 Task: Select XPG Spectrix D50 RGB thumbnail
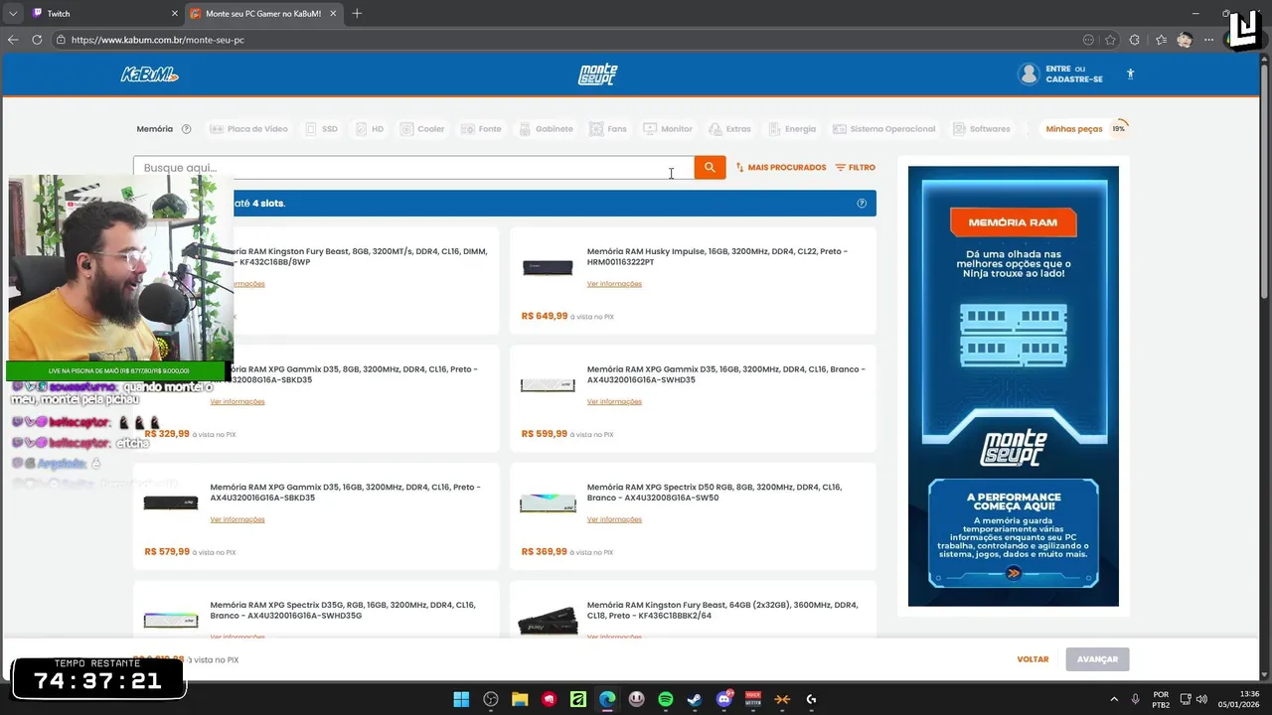(548, 503)
